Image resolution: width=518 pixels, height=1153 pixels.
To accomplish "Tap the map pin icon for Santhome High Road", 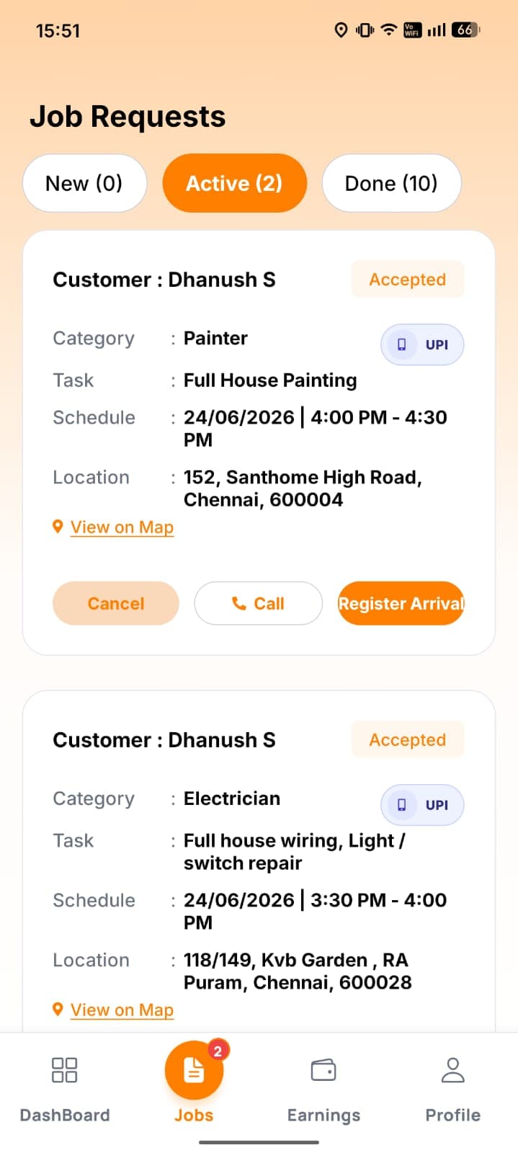I will [58, 527].
